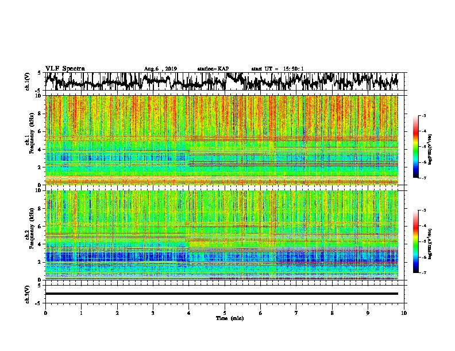Click the '8' kHz tick on ch.2 axis
The image size is (455, 351).
click(x=41, y=209)
